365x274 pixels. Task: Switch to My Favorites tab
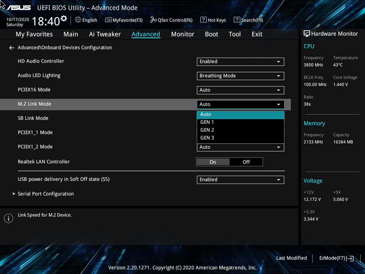tap(34, 34)
